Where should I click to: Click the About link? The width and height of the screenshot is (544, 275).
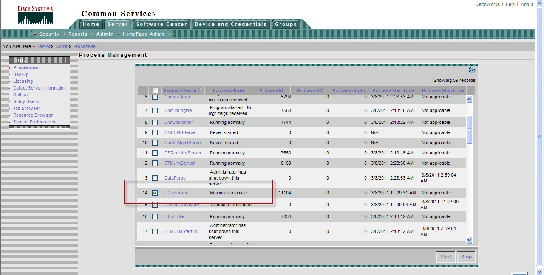[527, 4]
